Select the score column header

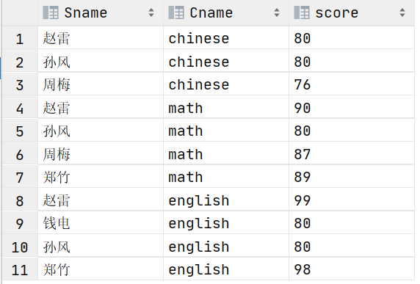(352, 12)
